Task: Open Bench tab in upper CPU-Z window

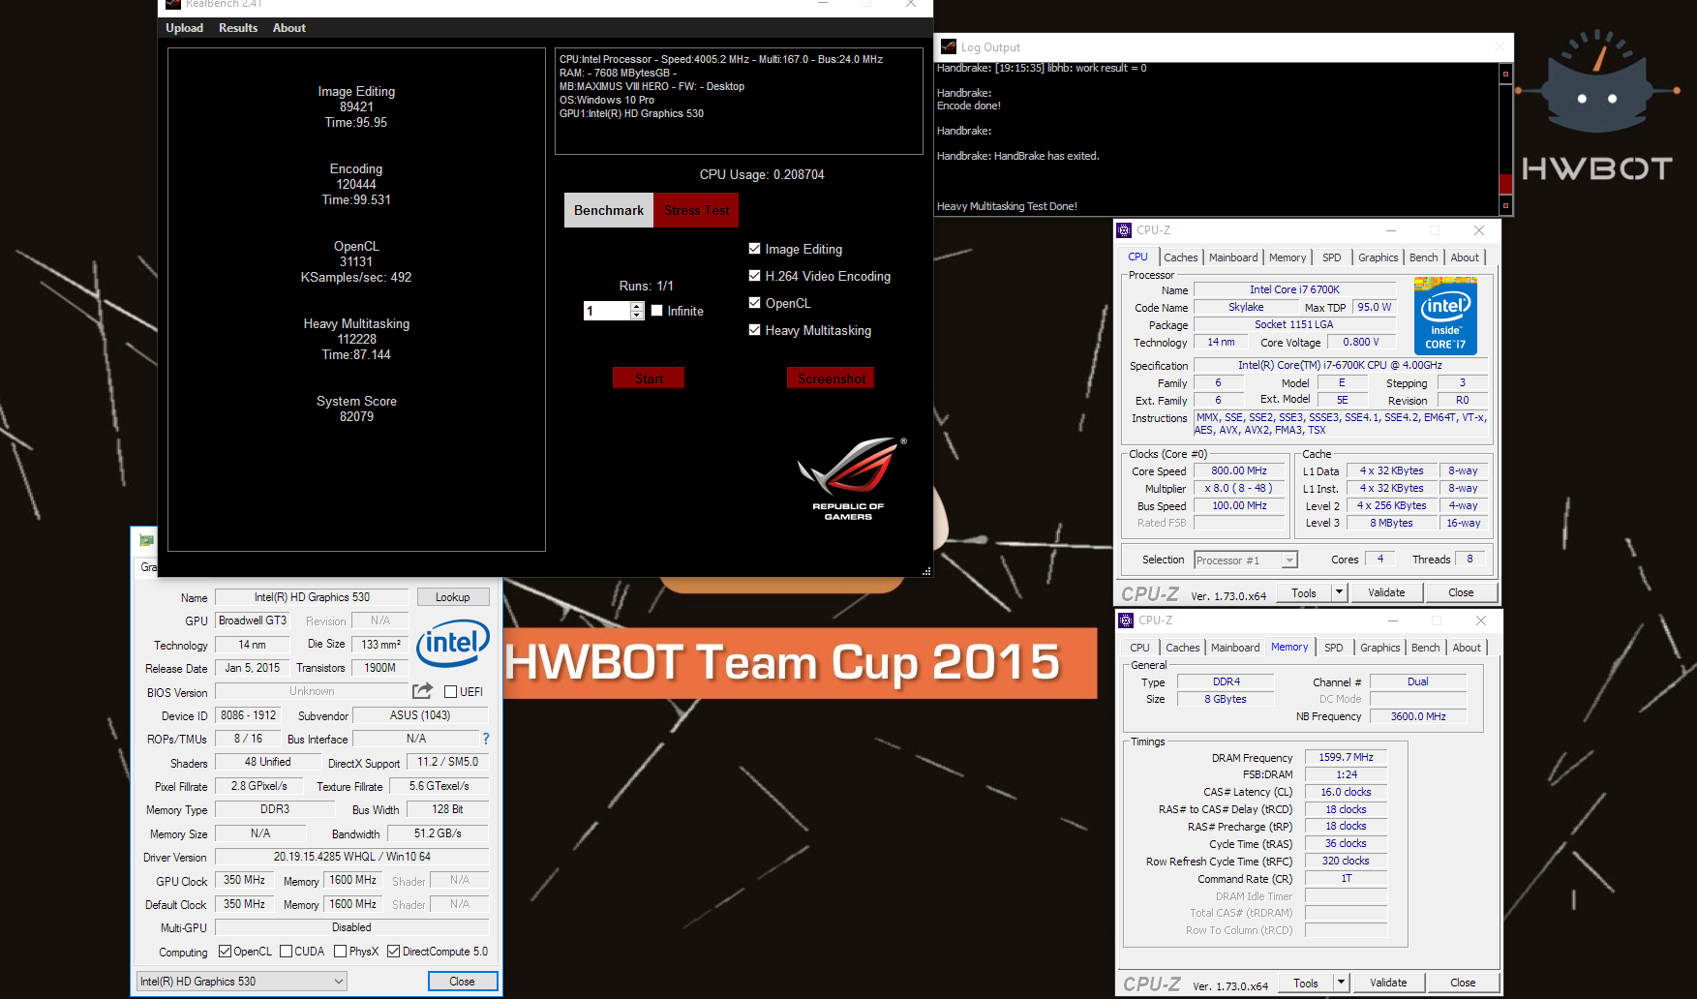Action: pos(1423,257)
